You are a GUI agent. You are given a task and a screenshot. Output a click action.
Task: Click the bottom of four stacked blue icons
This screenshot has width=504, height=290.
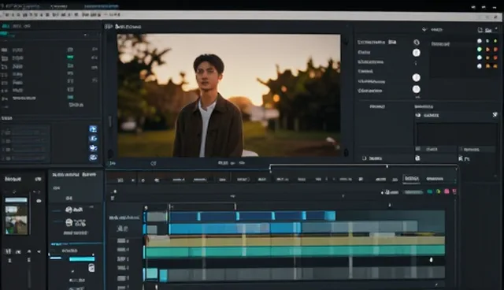(x=93, y=158)
